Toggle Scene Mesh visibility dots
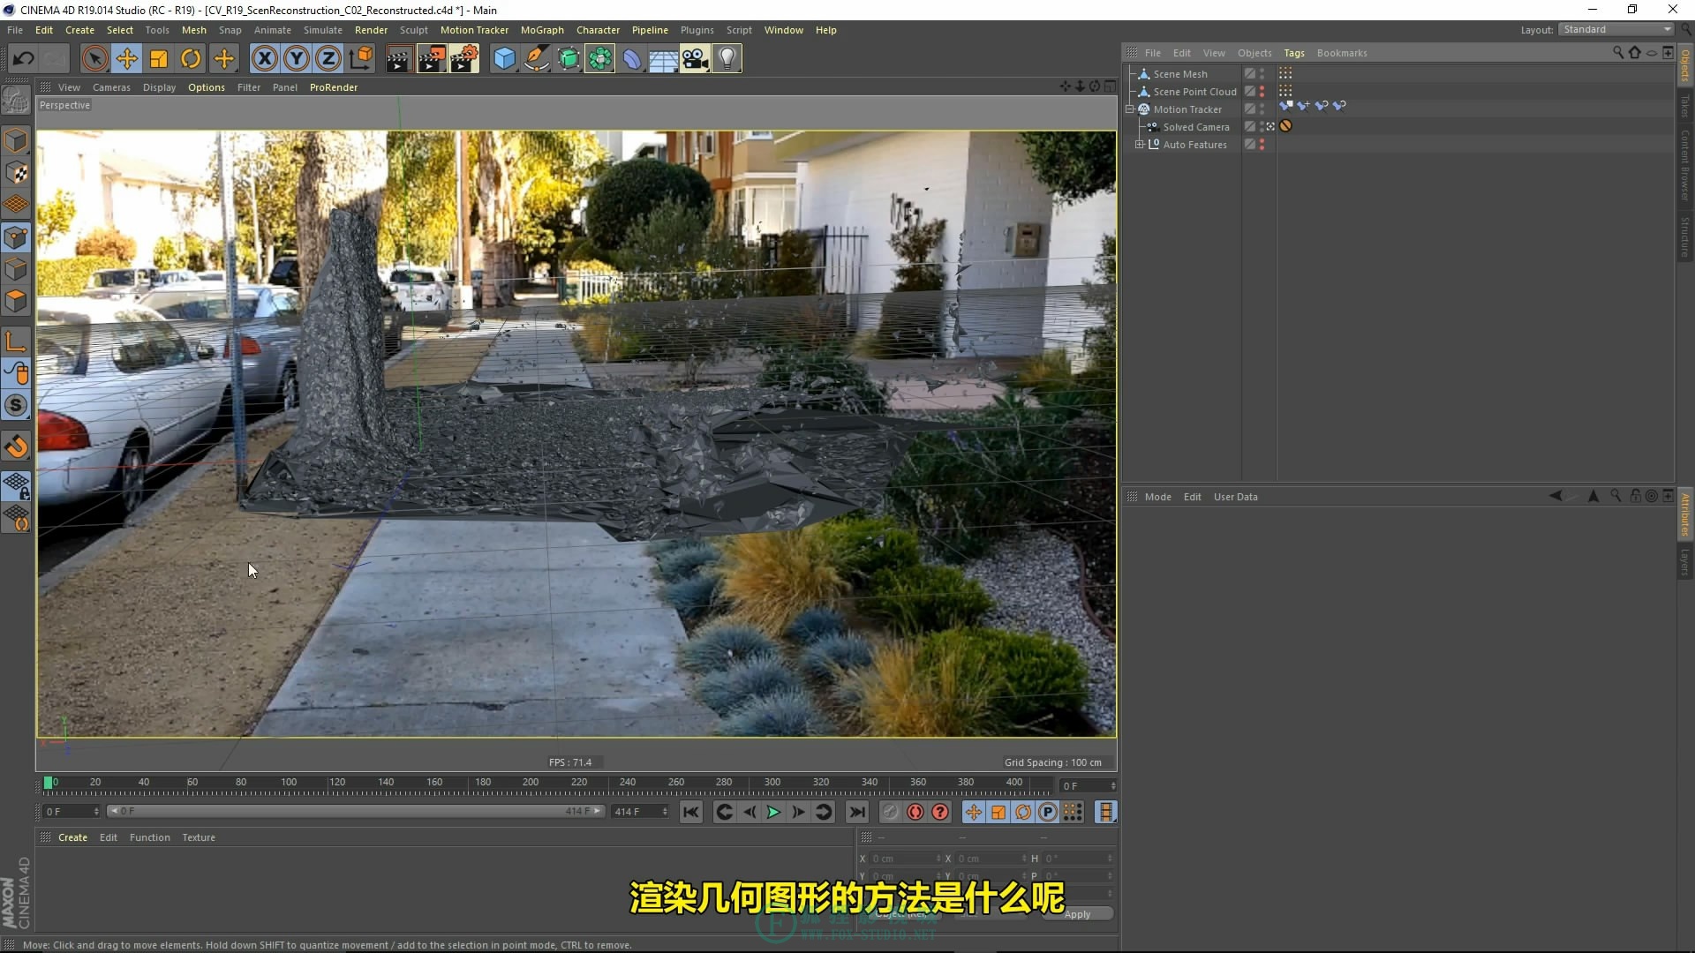This screenshot has height=953, width=1695. pyautogui.click(x=1262, y=74)
